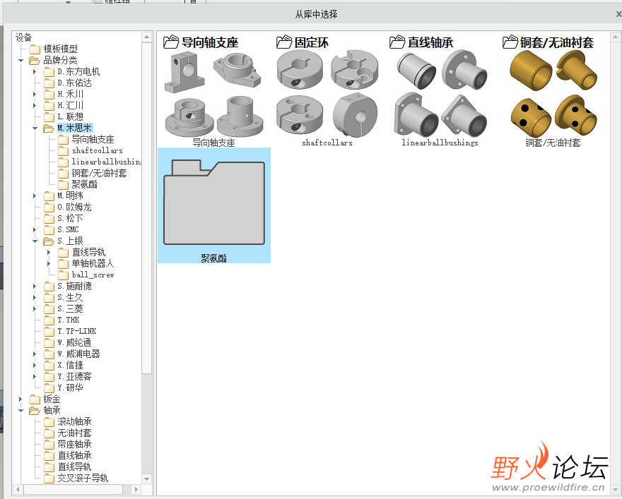Open the shaftcollars 固定环 thumbnail
The image size is (622, 499).
(x=327, y=91)
